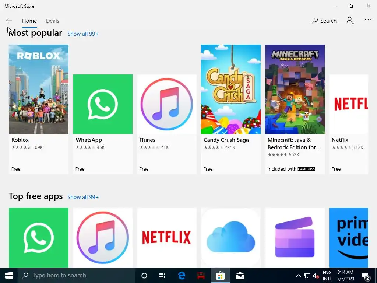Image resolution: width=377 pixels, height=283 pixels.
Task: Open iCloud cloud icon in Top free apps
Action: coord(231,238)
